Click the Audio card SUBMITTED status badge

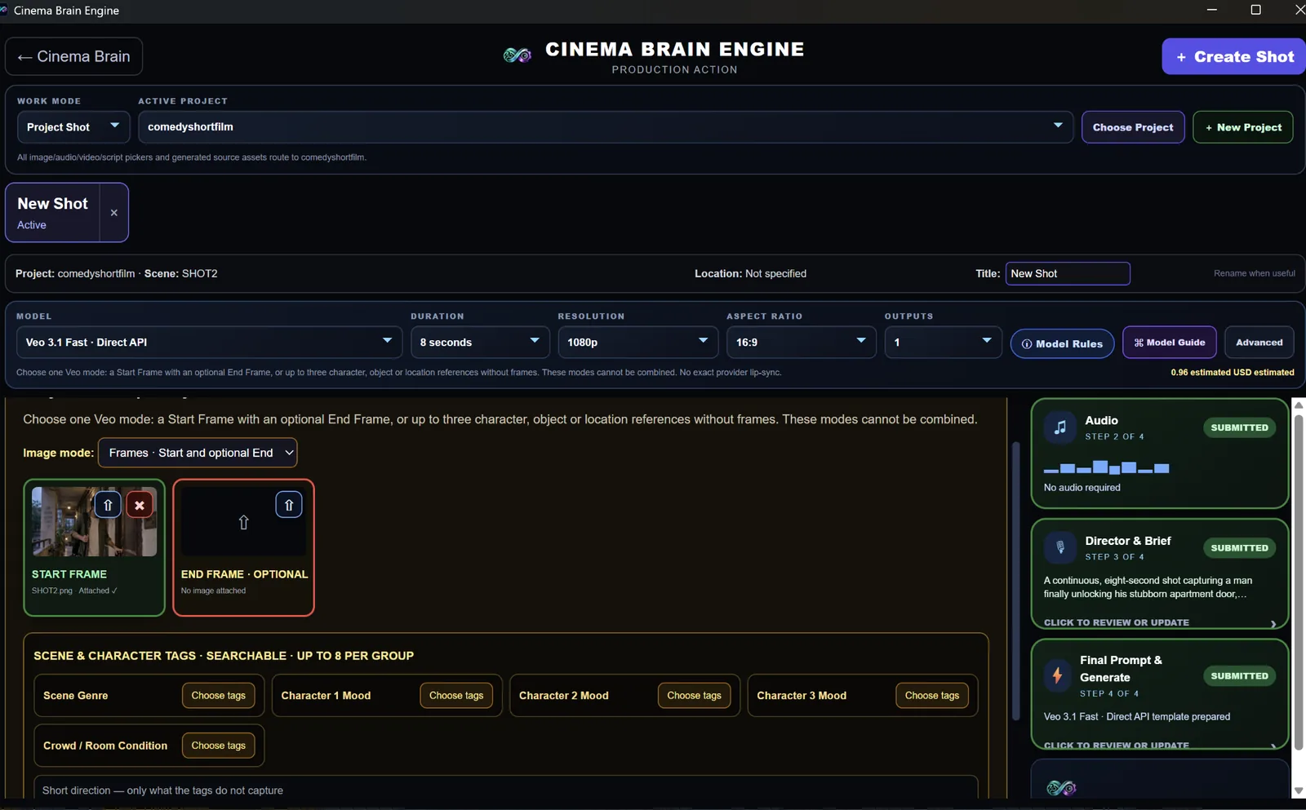coord(1239,427)
